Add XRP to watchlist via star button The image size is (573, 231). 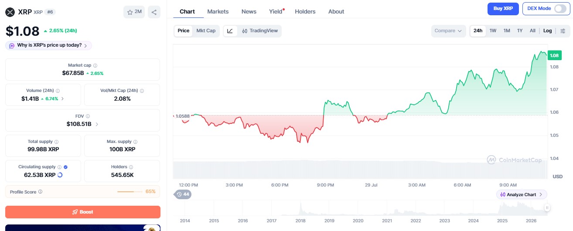(x=134, y=12)
